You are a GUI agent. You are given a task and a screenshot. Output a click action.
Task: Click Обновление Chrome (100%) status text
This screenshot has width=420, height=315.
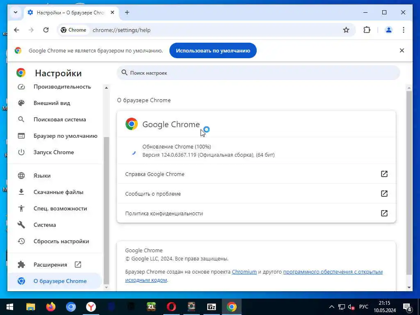176,146
